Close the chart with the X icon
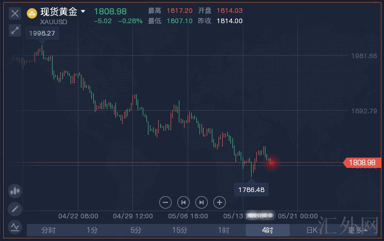The width and height of the screenshot is (384, 241). point(14,12)
